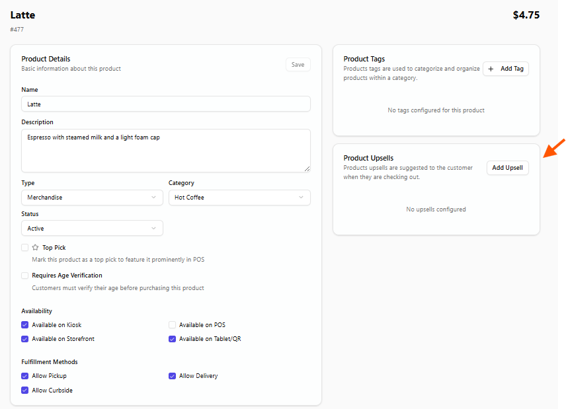The image size is (566, 409).
Task: Enable the Top Pick checkbox
Action: point(25,248)
